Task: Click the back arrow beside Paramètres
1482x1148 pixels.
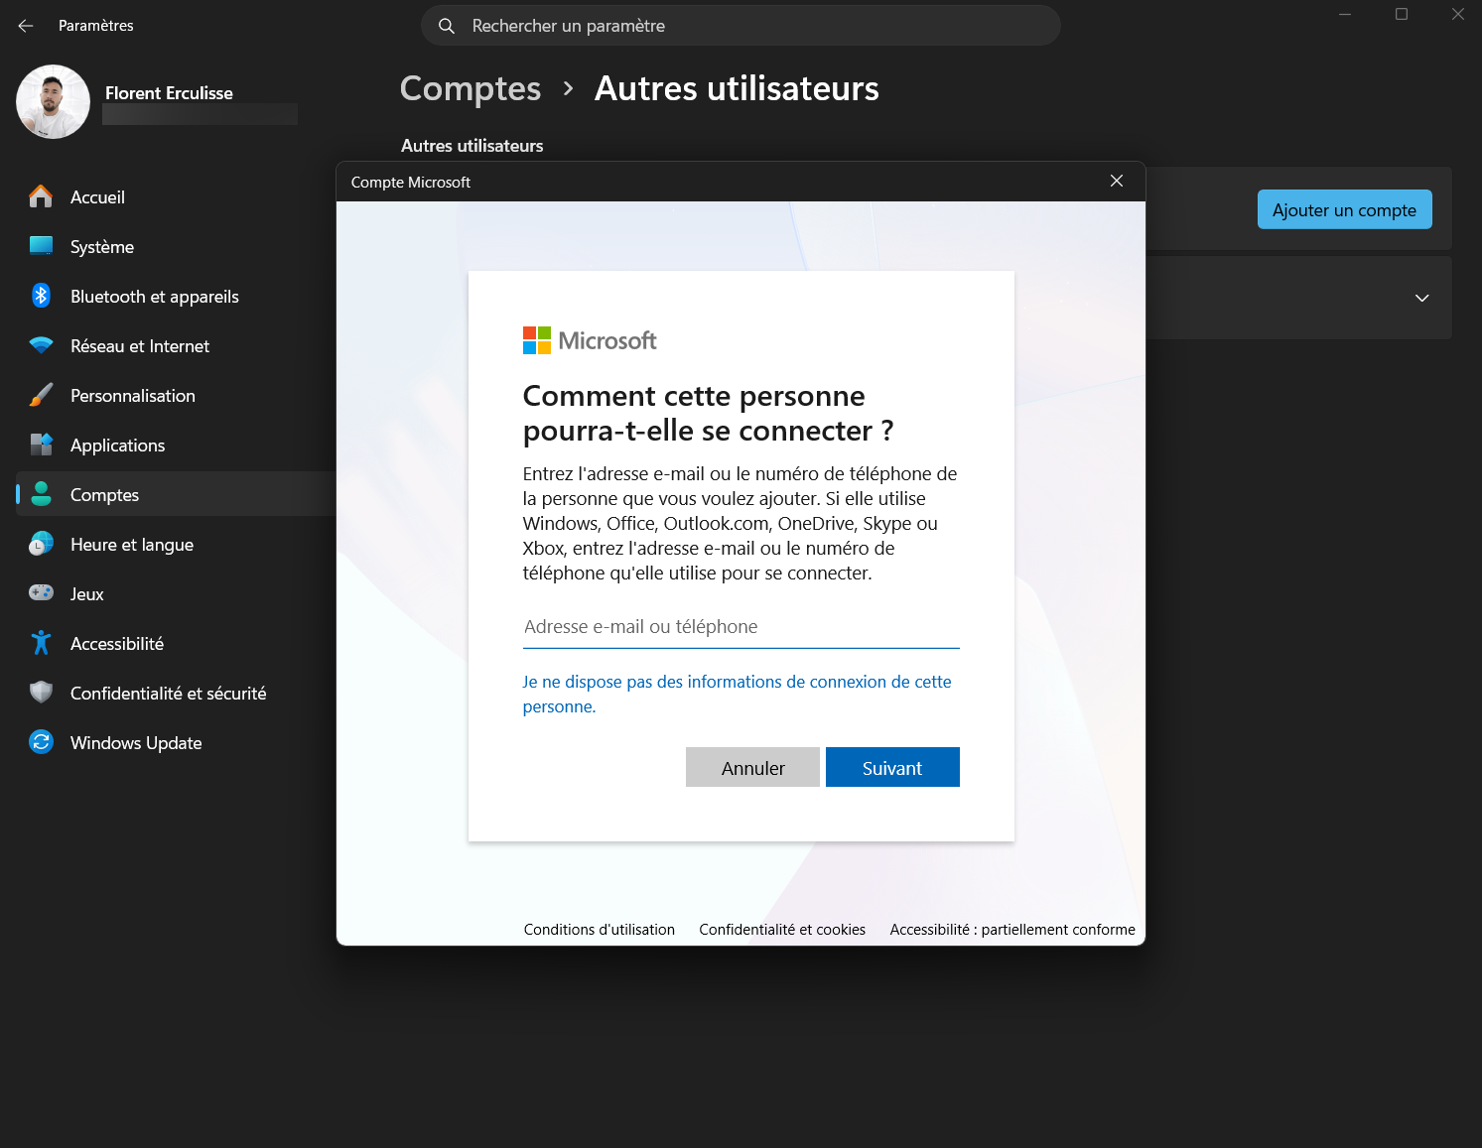Action: (x=26, y=26)
